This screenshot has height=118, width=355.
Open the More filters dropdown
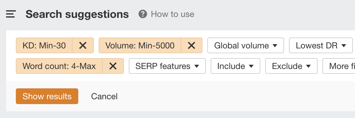pos(339,66)
